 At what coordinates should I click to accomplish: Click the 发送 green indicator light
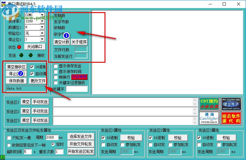tap(21, 55)
